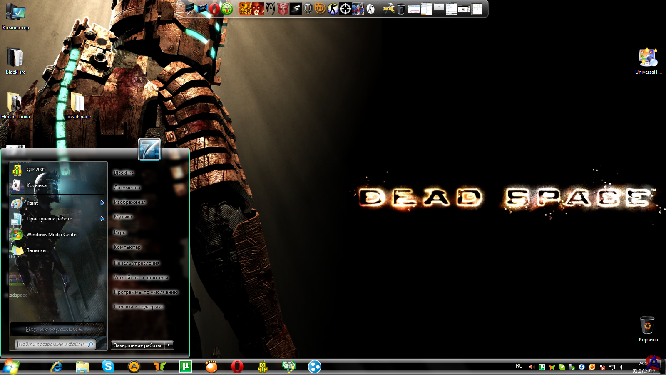Open the Action Center flag in tray
The width and height of the screenshot is (666, 375).
point(602,367)
